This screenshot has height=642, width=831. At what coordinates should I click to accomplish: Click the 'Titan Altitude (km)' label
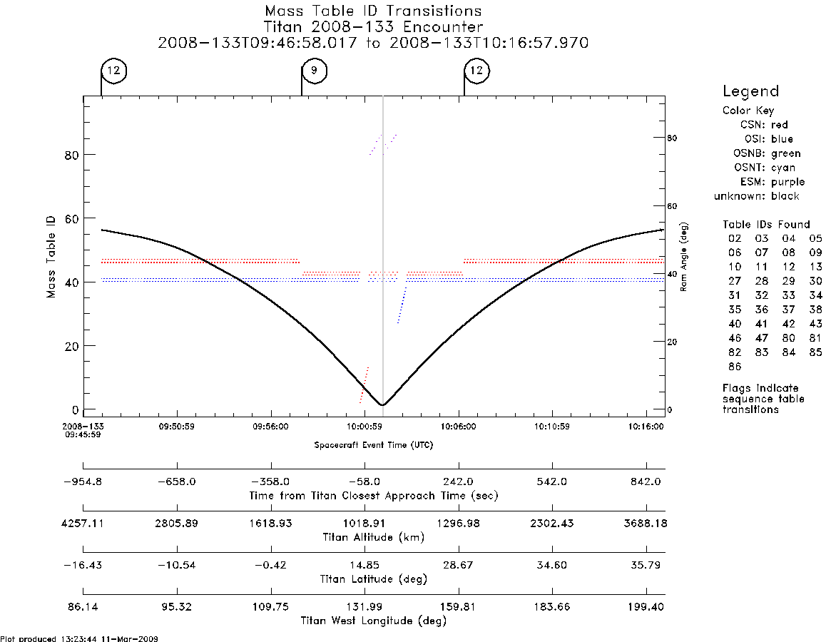374,538
